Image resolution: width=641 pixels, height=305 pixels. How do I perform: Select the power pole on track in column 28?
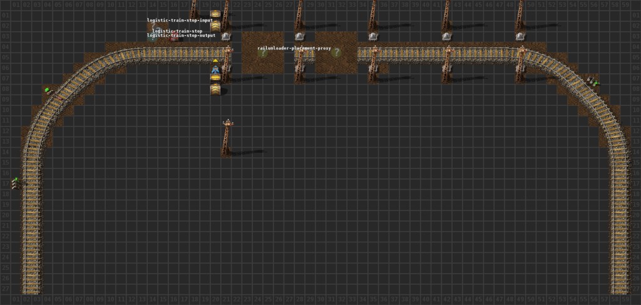point(300,63)
